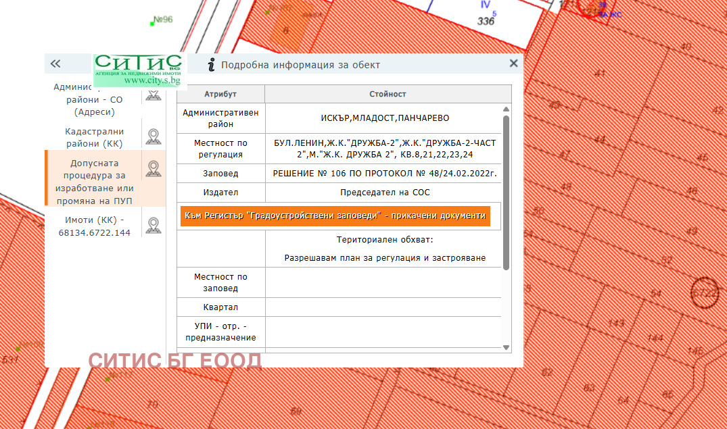Viewport: 727px width, 429px height.
Task: Click the map pin icon beside Допусната процедура
Action: click(154, 169)
